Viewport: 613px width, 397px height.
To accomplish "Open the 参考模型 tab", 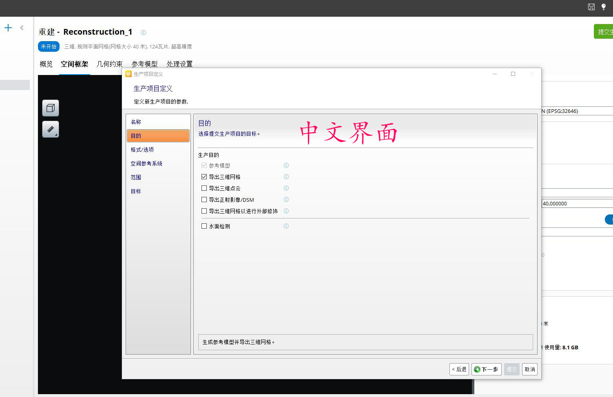I will tap(145, 64).
